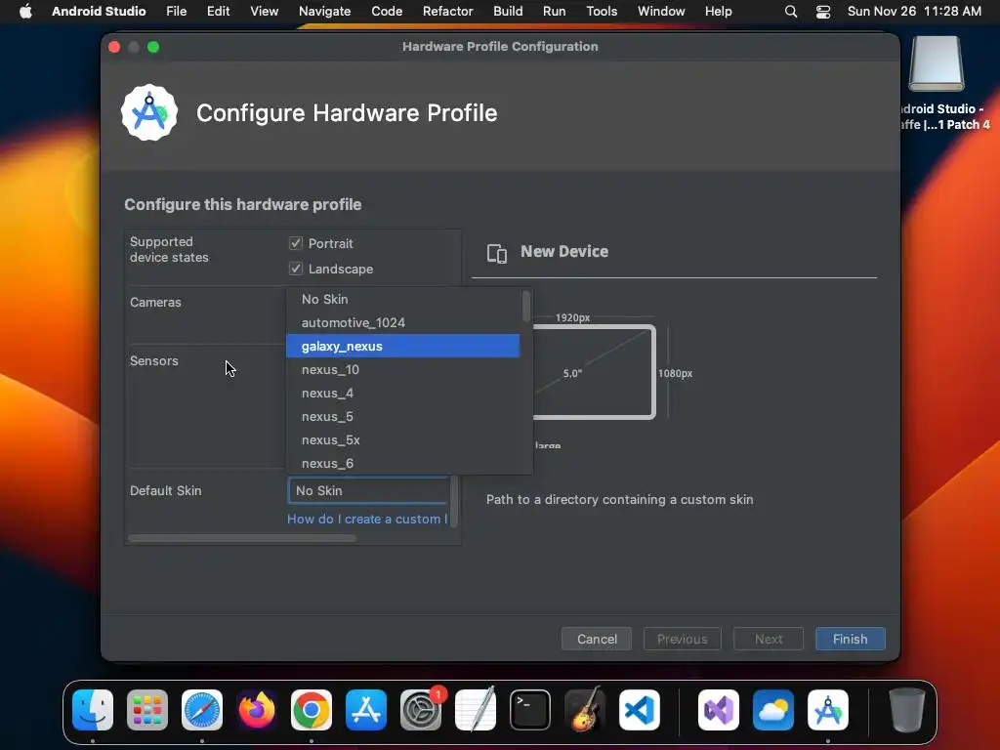Open Control Center in menu bar
The height and width of the screenshot is (750, 1000).
[823, 11]
